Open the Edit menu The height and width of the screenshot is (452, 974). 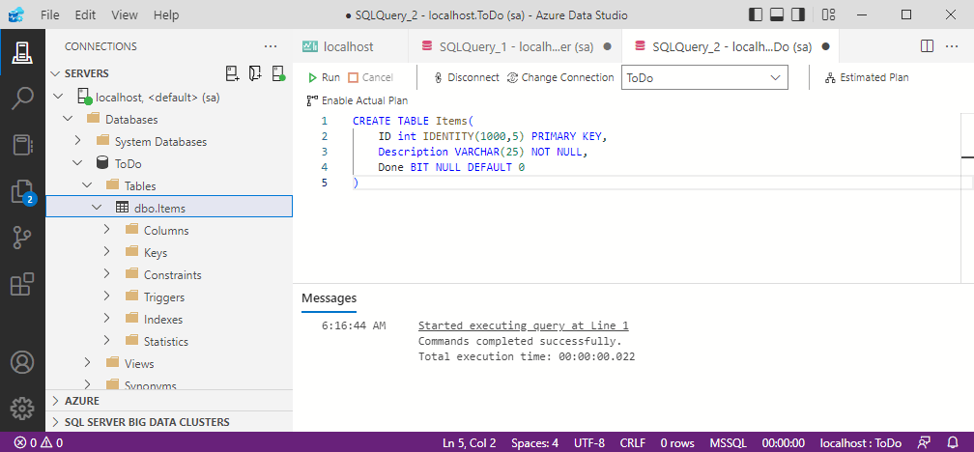[85, 14]
